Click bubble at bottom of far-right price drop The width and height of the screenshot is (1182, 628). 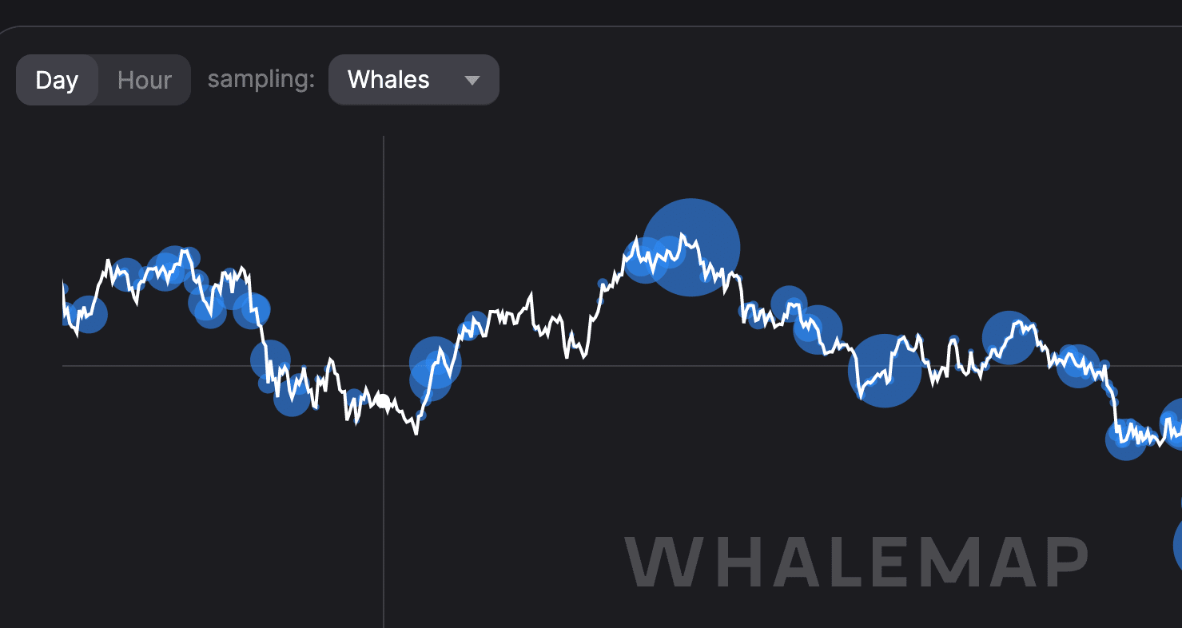tap(1124, 440)
